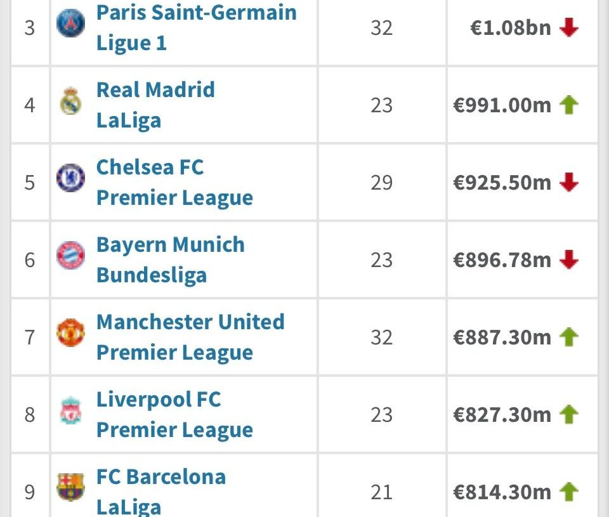The height and width of the screenshot is (517, 609).
Task: Open the Bundesliga league link
Action: 151,275
